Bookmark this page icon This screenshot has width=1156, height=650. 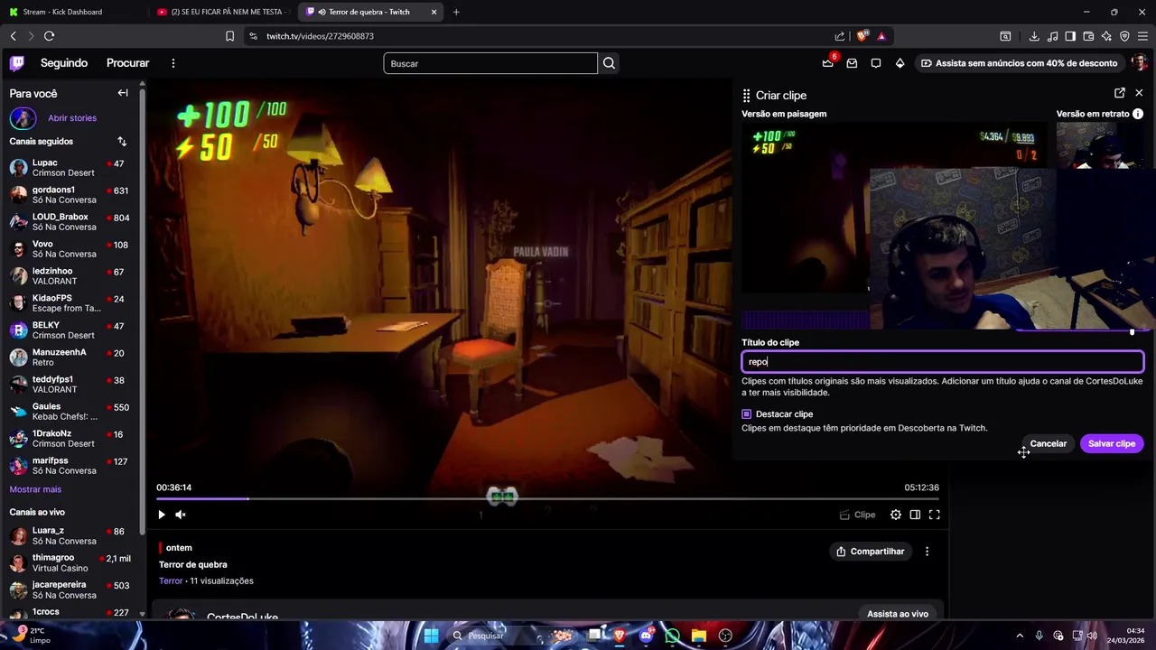click(x=229, y=36)
